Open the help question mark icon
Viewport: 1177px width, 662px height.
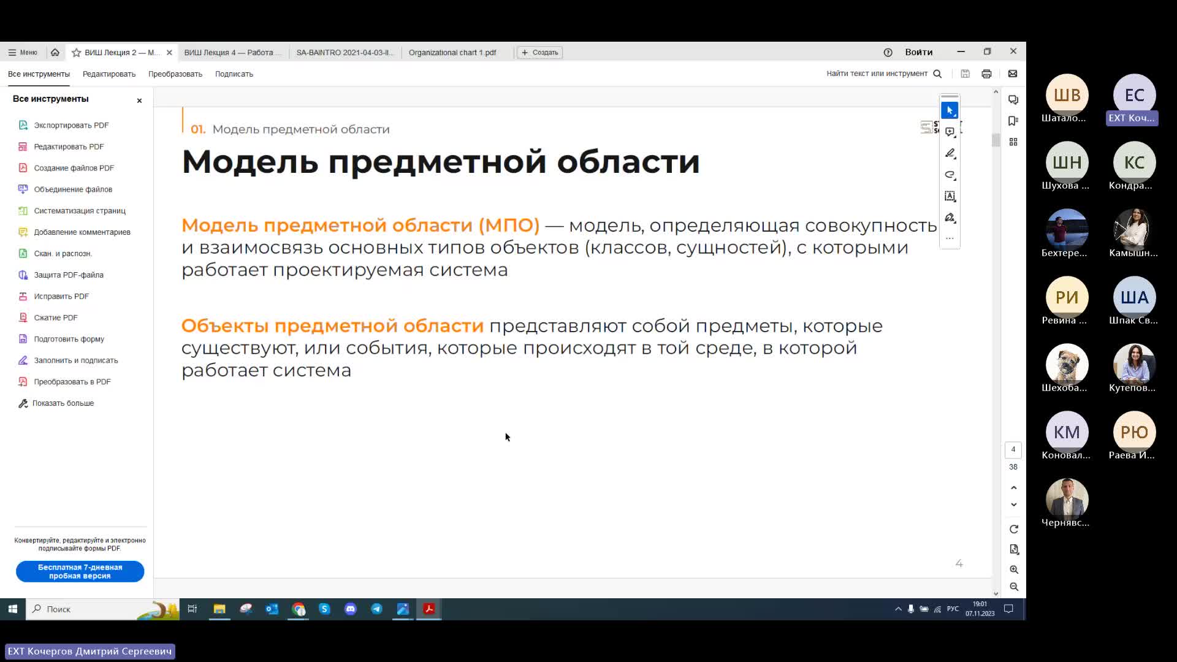click(888, 53)
